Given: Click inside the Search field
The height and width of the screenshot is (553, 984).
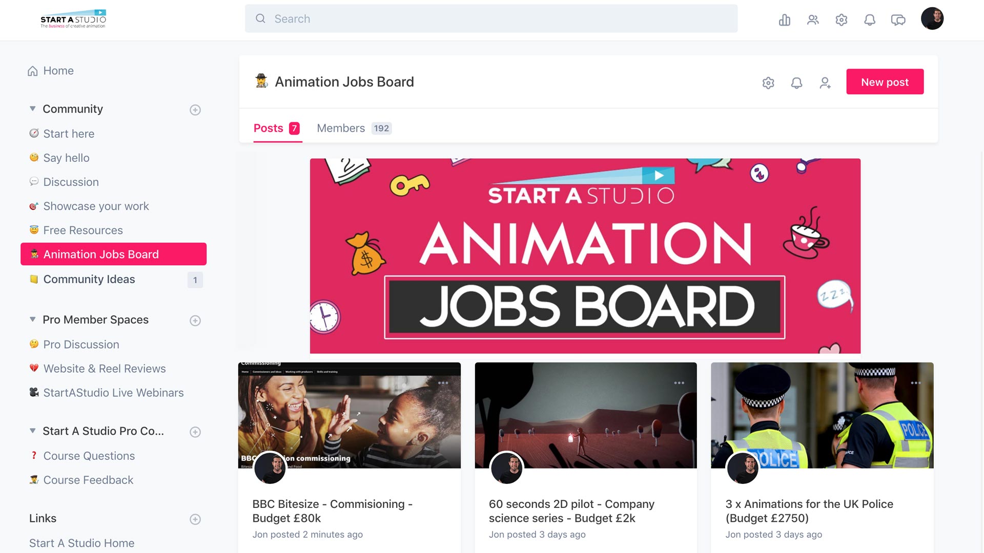Looking at the screenshot, I should 491,18.
